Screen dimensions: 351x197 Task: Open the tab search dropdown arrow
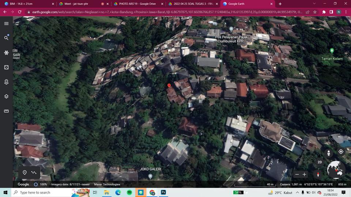point(314,4)
